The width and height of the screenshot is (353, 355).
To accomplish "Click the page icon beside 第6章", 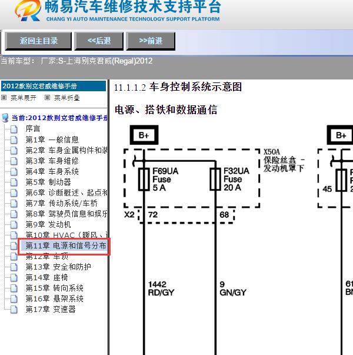I will point(14,193).
